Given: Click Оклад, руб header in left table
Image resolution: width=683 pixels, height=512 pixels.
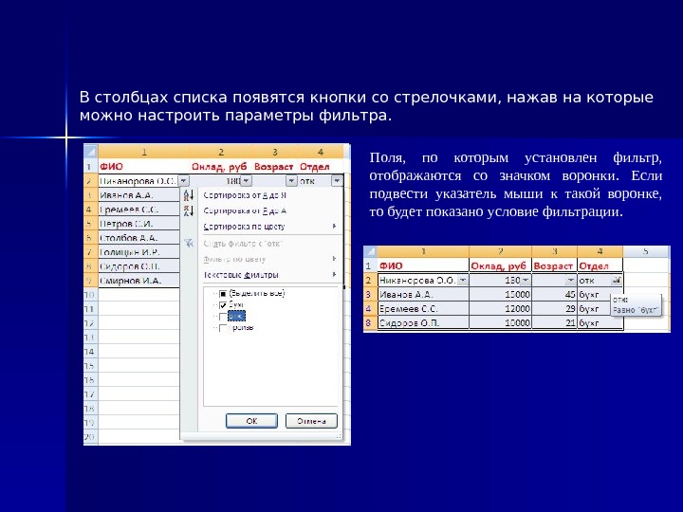Looking at the screenshot, I should [221, 166].
